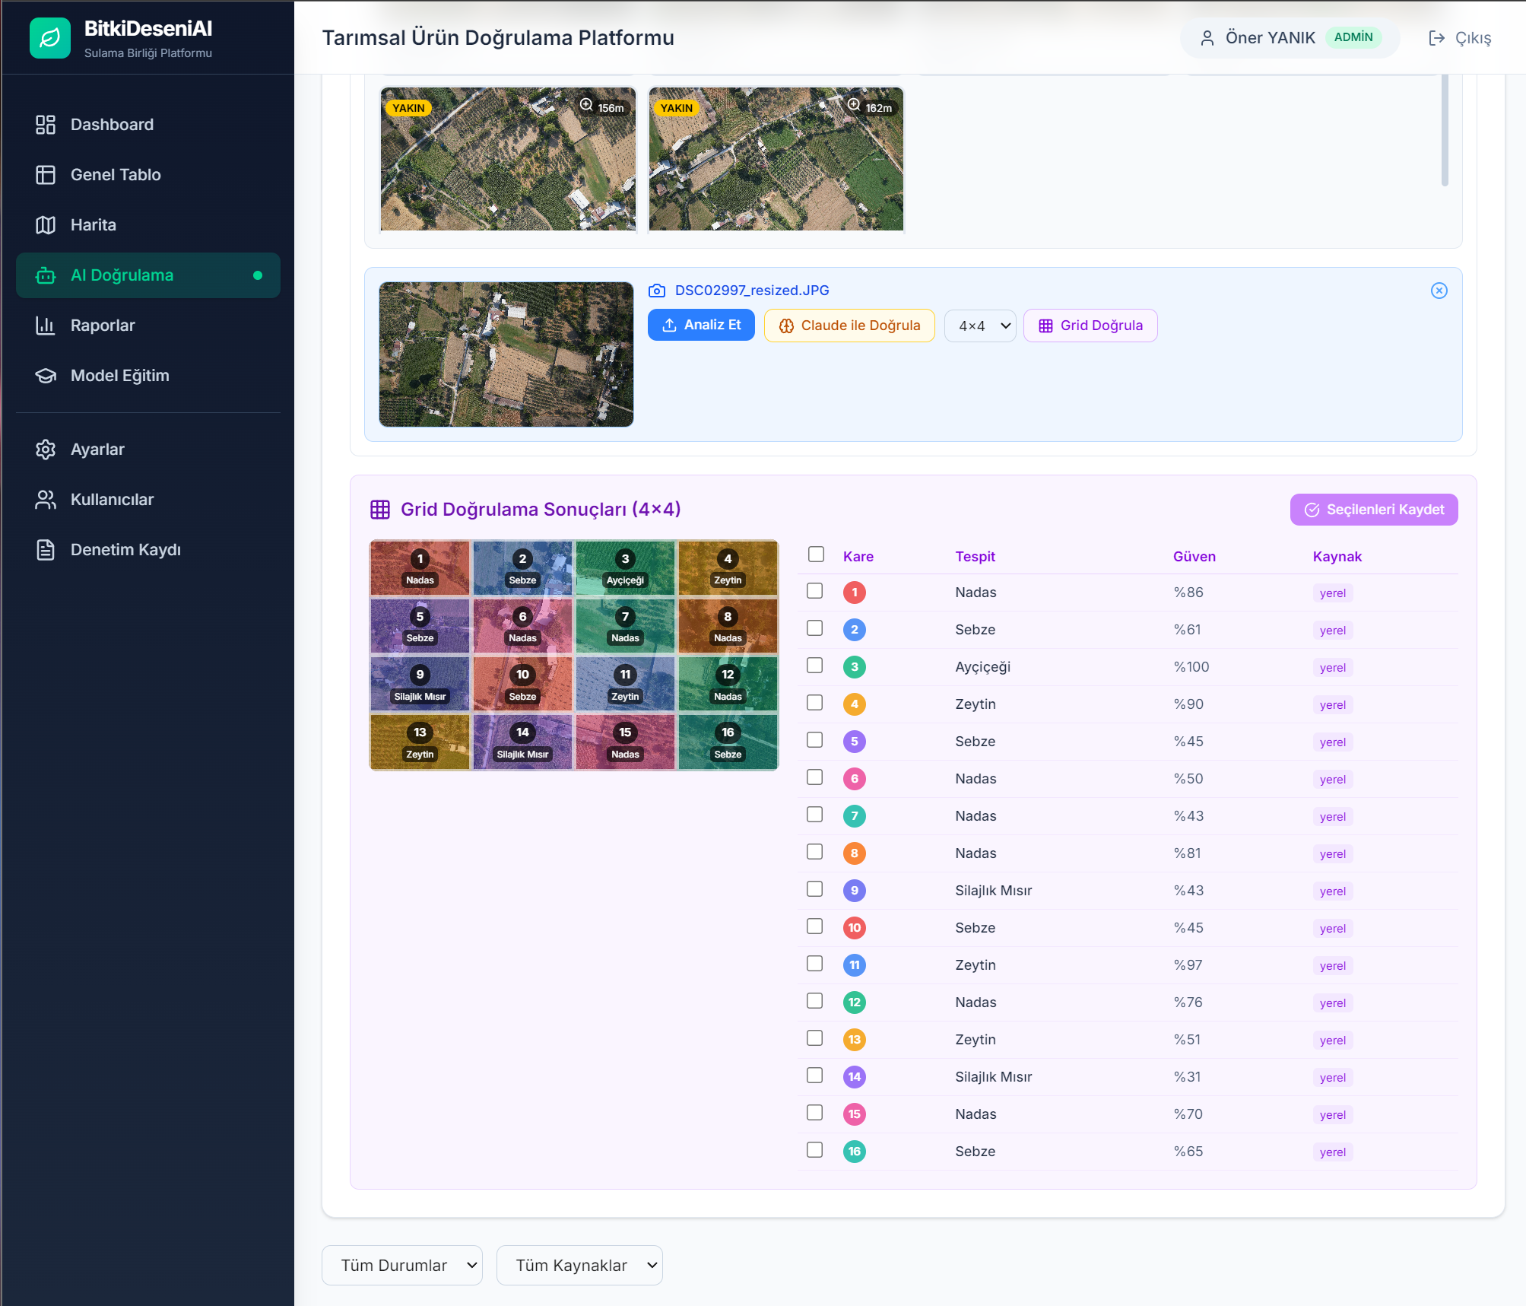Image resolution: width=1526 pixels, height=1306 pixels.
Task: Select grid cell 1 labeled Nadas
Action: coord(420,568)
